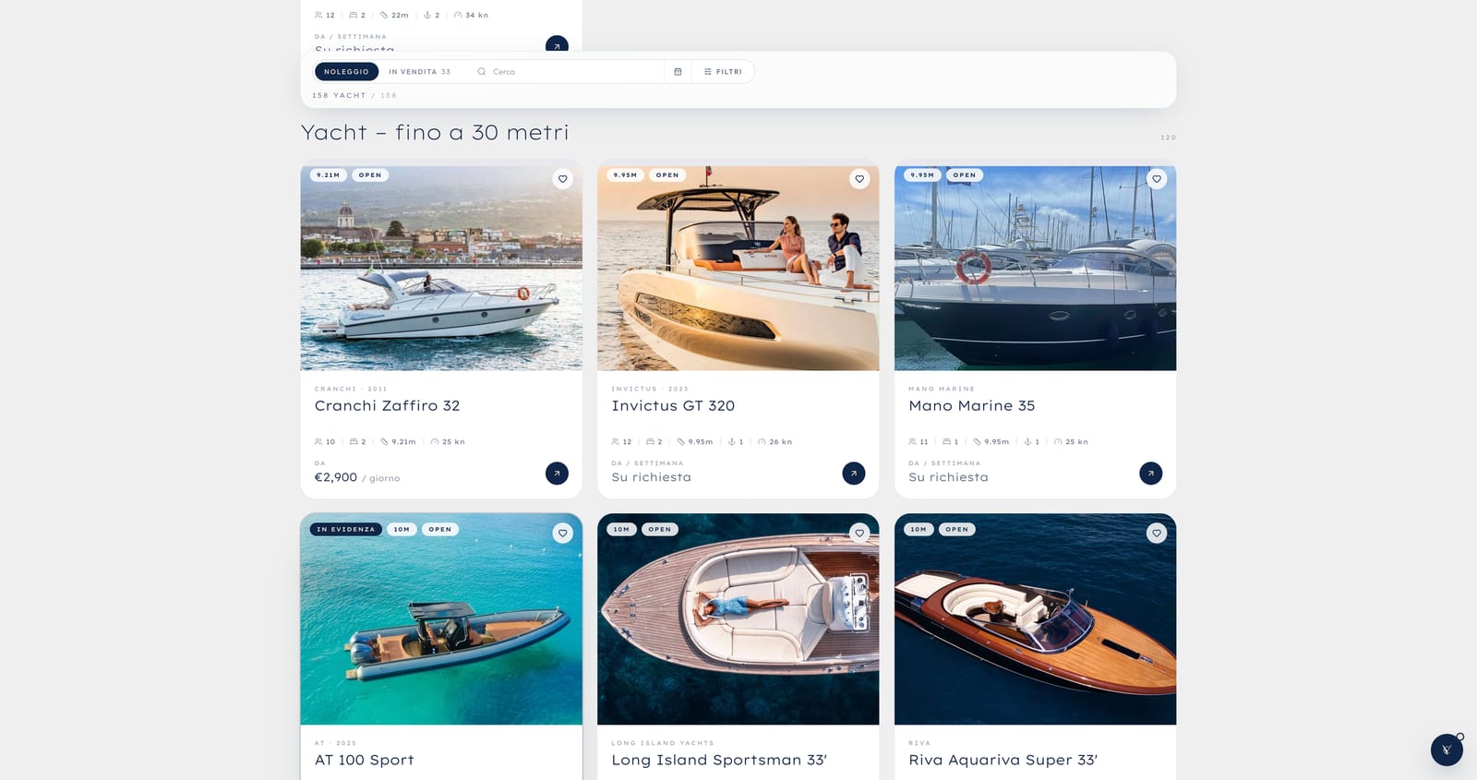
Task: Click the length icon on Cranchi Zaffiro card
Action: [x=384, y=442]
